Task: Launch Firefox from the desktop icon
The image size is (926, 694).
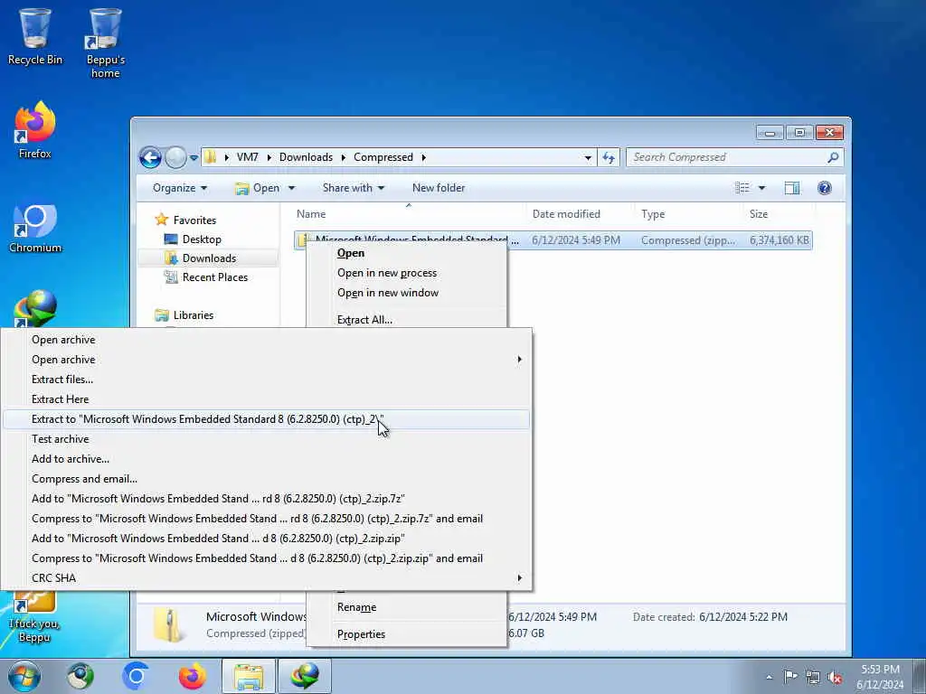Action: click(35, 130)
